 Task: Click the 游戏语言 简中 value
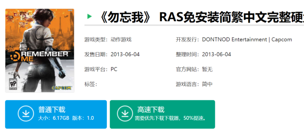pyautogui.click(x=207, y=84)
